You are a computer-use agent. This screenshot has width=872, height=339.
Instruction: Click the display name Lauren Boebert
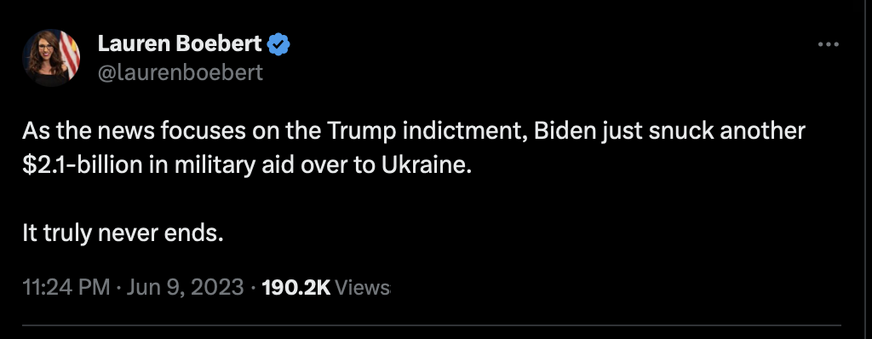tap(180, 43)
